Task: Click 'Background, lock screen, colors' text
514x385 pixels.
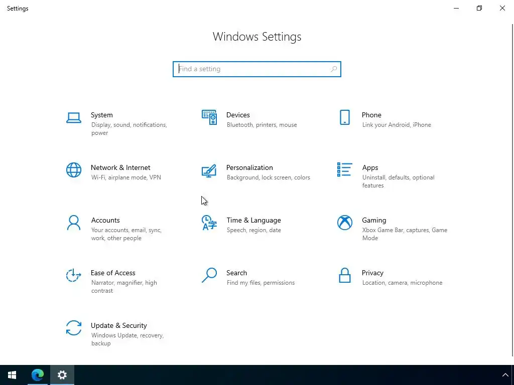Action: pyautogui.click(x=268, y=177)
